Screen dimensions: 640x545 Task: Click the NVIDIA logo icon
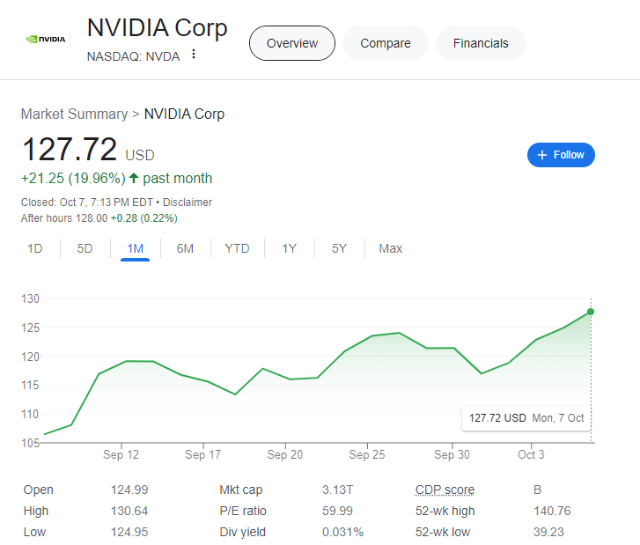click(x=46, y=39)
